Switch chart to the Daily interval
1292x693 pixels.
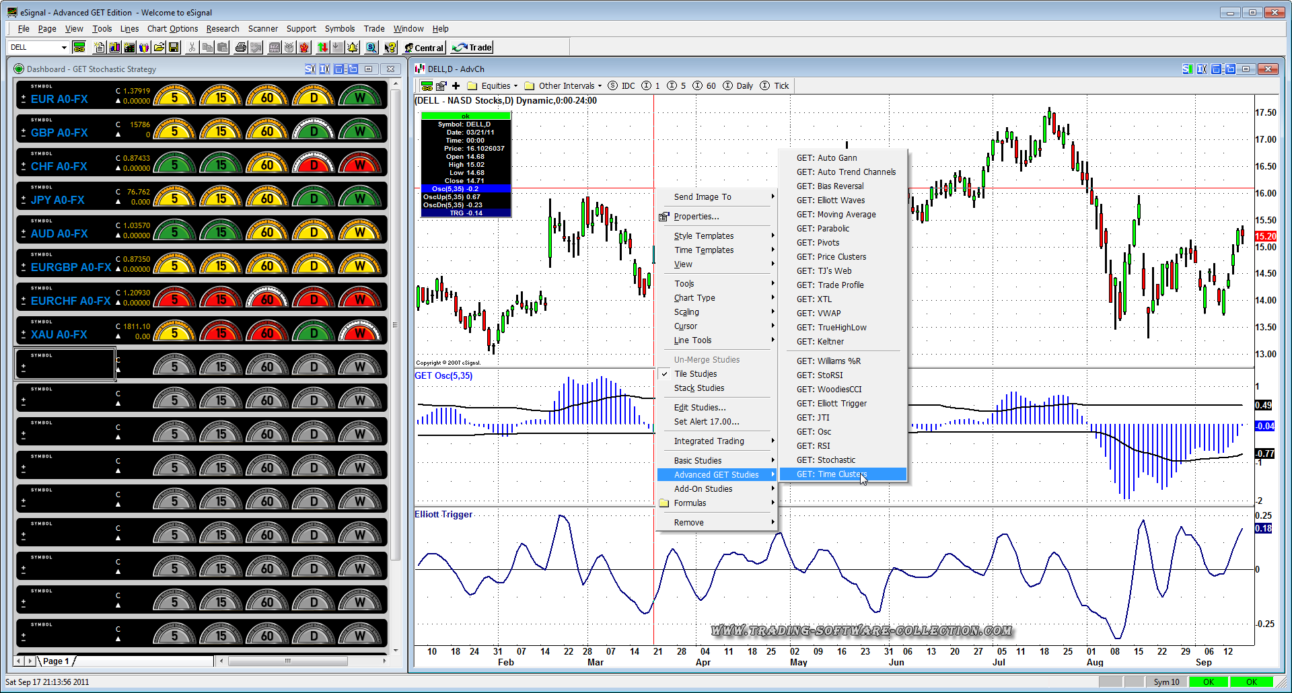pos(744,86)
